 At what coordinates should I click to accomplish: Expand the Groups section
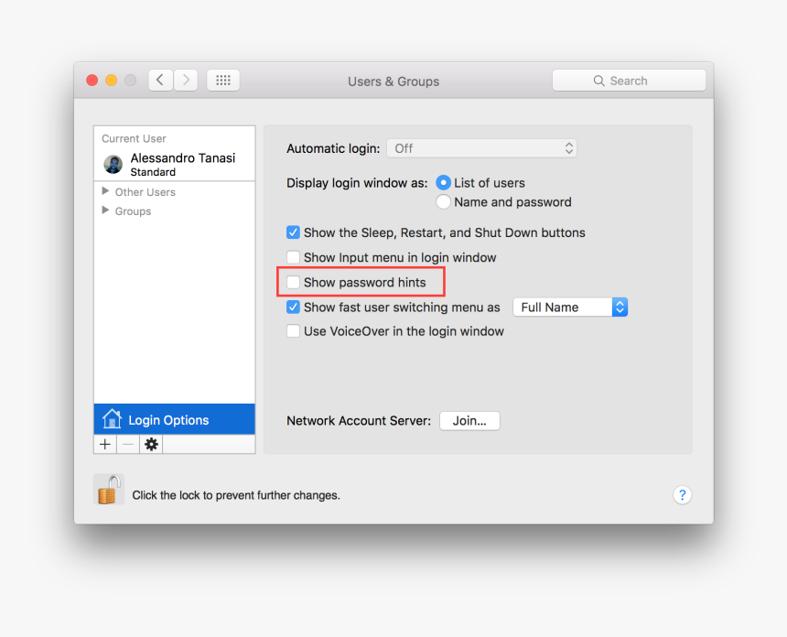pyautogui.click(x=105, y=211)
